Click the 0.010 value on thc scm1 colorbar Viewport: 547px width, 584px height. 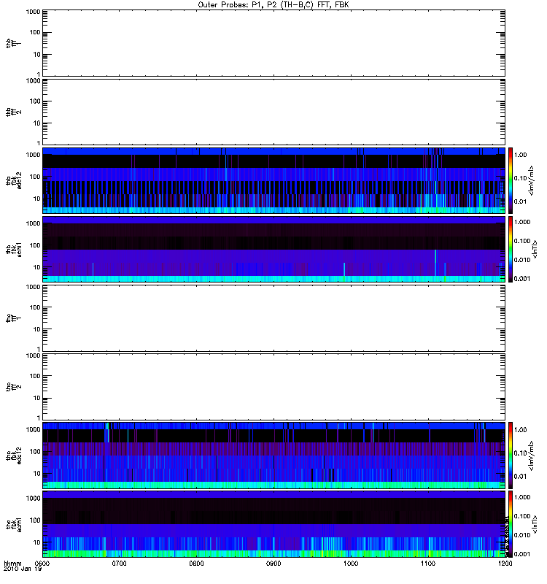click(x=522, y=535)
